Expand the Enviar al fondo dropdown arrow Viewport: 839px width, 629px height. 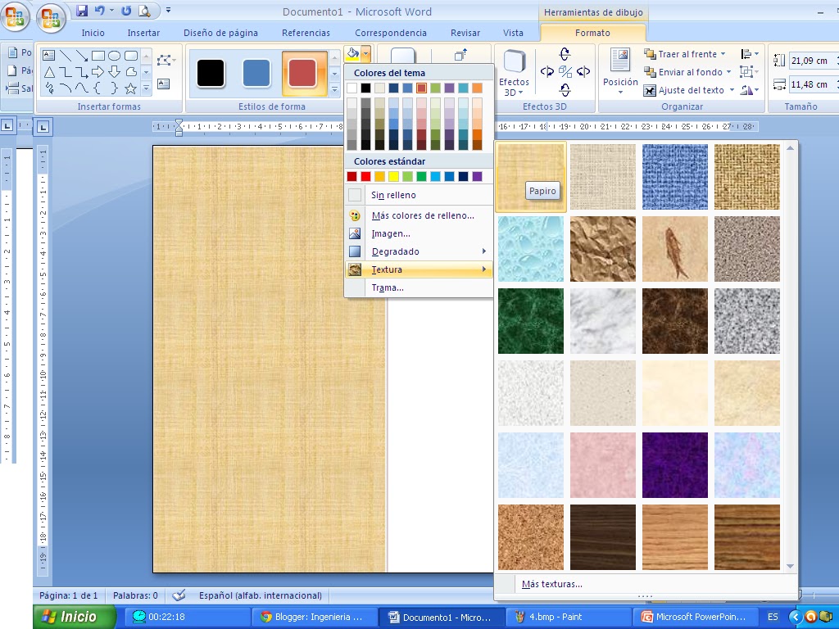728,72
